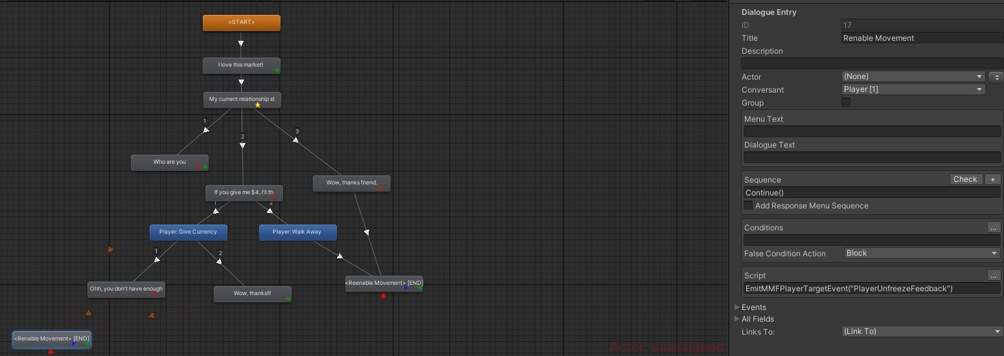Click the Description text field
Viewport: 1004px width, 356px height.
point(872,63)
